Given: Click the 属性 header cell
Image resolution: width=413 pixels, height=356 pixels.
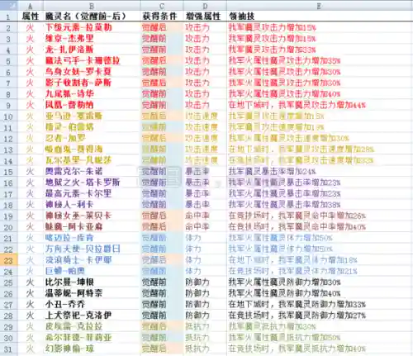Looking at the screenshot, I should 31,17.
